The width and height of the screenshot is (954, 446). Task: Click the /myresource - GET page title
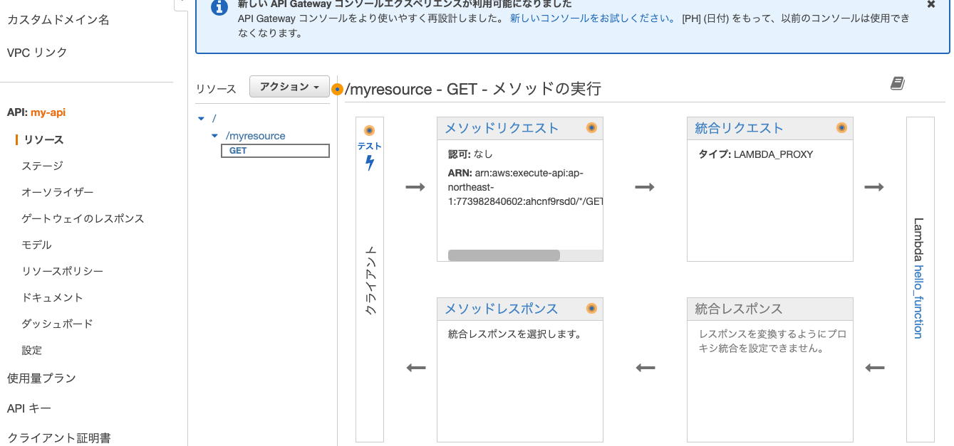point(473,89)
